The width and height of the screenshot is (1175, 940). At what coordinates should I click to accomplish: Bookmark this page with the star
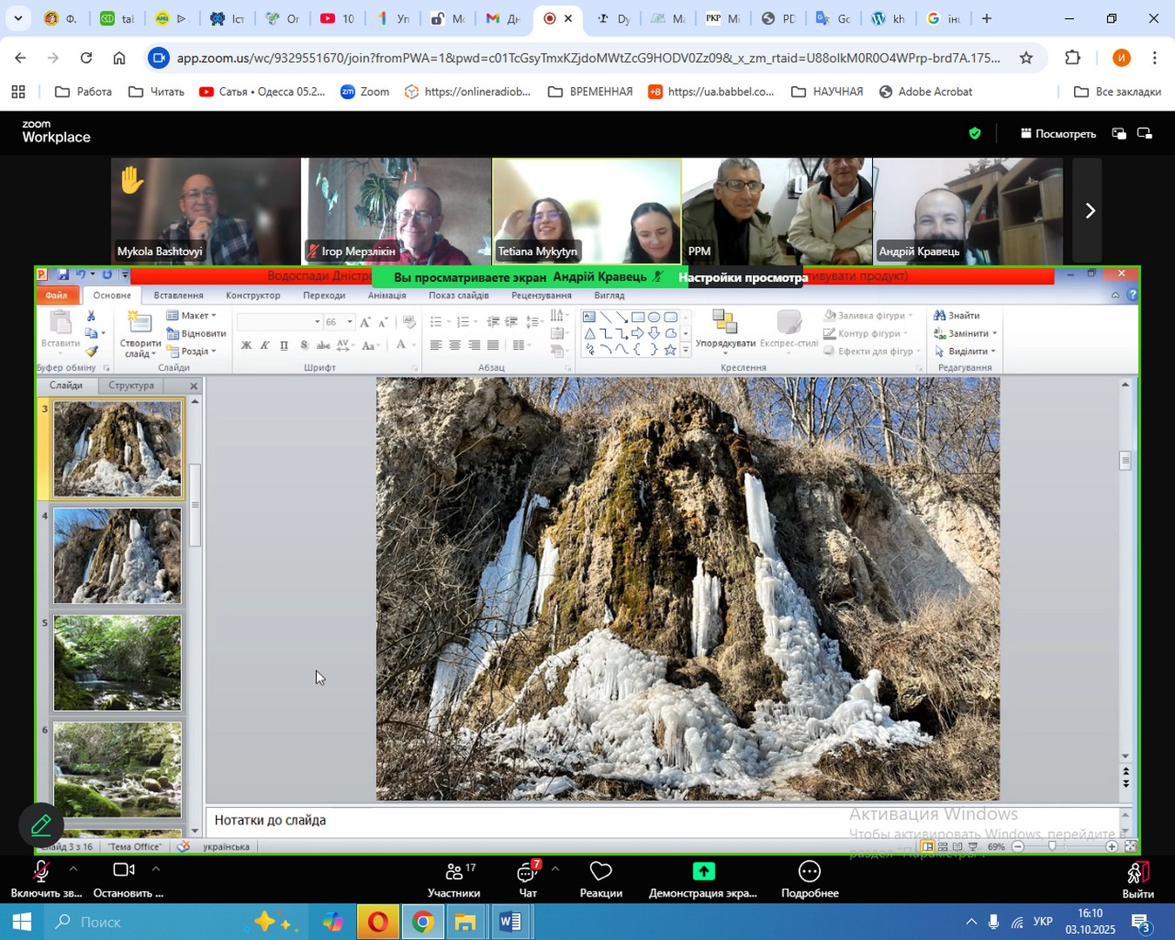tap(1026, 58)
